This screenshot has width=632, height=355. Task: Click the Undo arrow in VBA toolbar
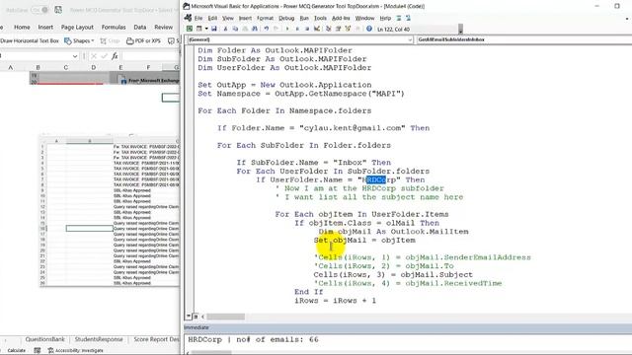tap(267, 29)
